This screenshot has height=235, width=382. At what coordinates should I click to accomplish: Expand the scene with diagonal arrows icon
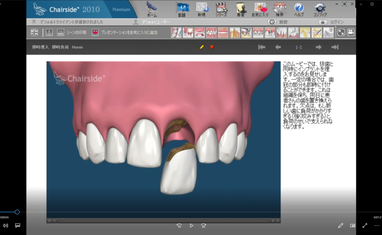341,32
